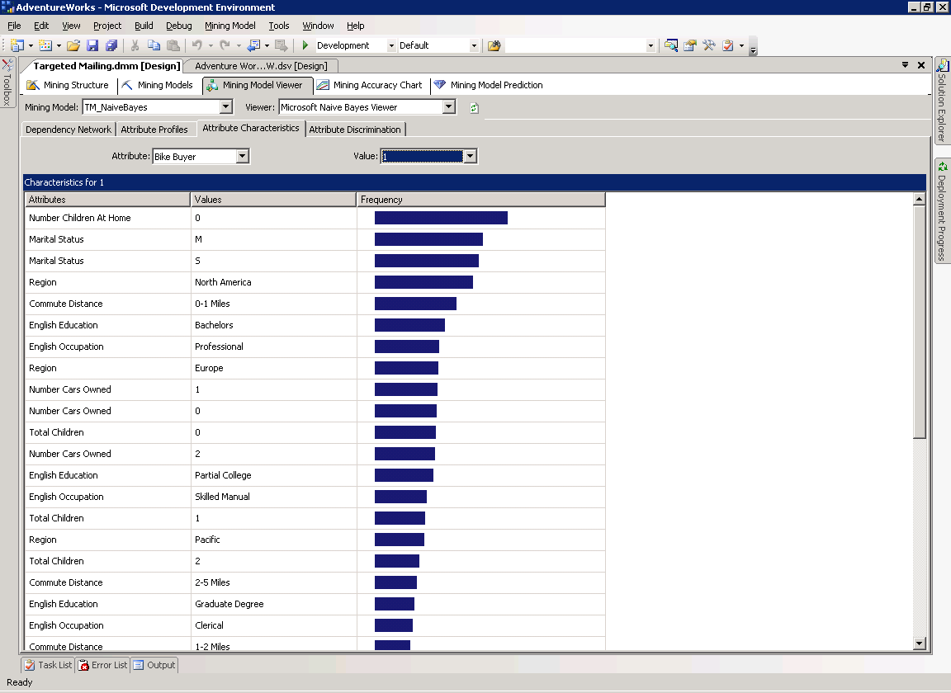Click the scrollbar up arrow
This screenshot has height=693, width=951.
point(920,199)
